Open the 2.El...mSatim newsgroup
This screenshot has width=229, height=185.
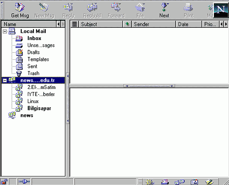pyautogui.click(x=41, y=87)
